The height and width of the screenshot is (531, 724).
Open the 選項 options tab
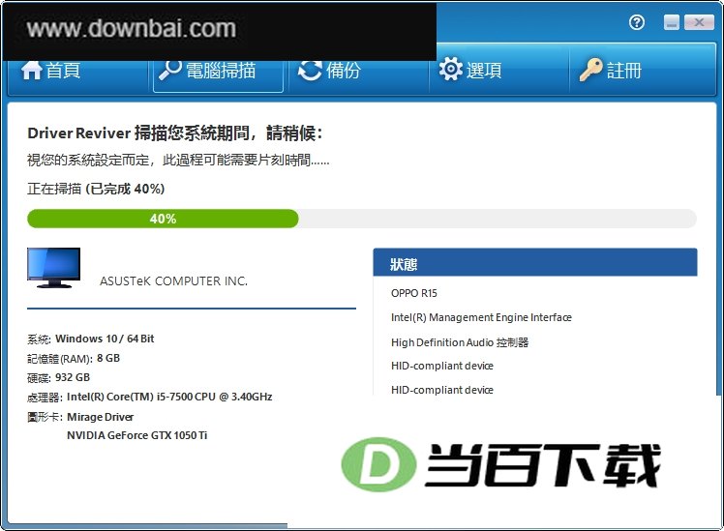[499, 71]
